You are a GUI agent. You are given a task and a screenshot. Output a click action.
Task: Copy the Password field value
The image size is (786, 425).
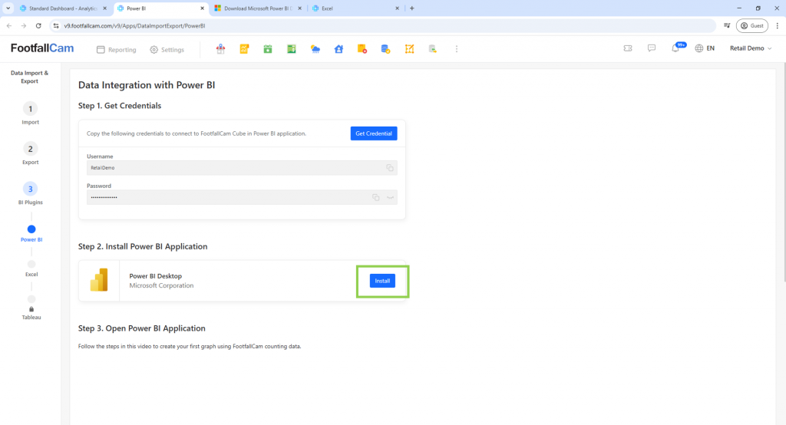point(376,197)
